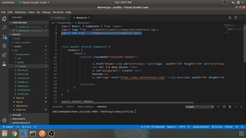The width and height of the screenshot is (246, 138).
Task: Switch to the Output panel tab
Action: click(70, 107)
